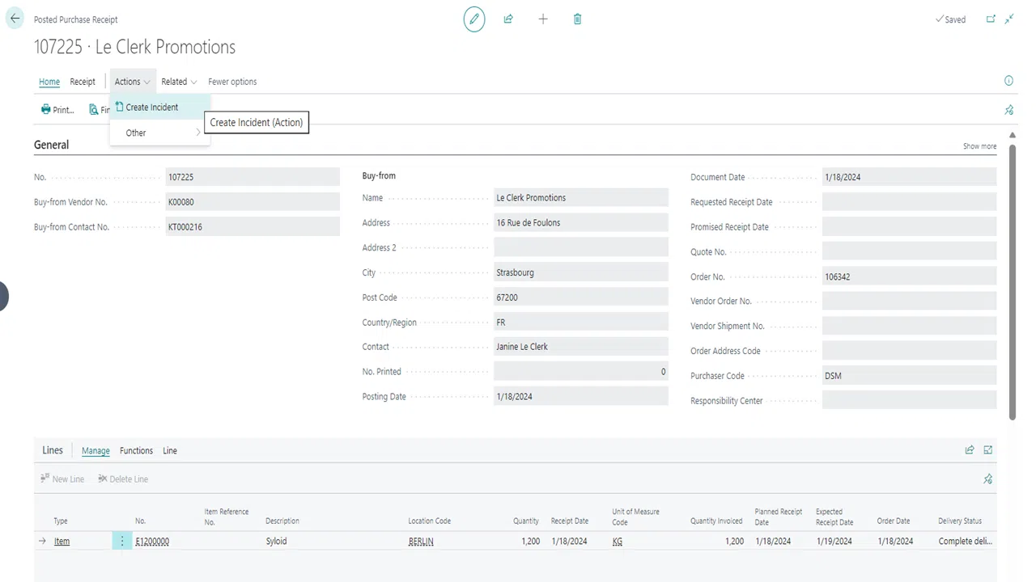
Task: Open record in new window icon
Action: [x=991, y=19]
